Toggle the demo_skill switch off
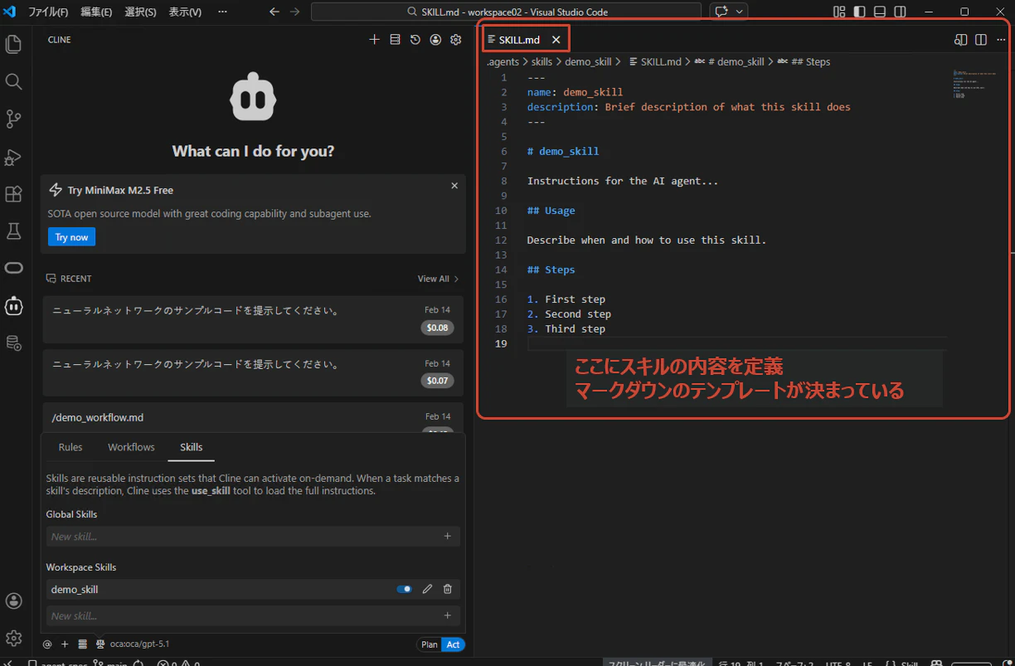Image resolution: width=1015 pixels, height=666 pixels. [x=405, y=589]
